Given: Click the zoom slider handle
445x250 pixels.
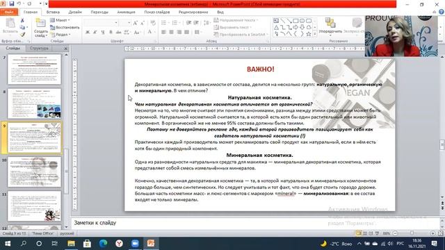Looking at the screenshot, I should [412, 233].
